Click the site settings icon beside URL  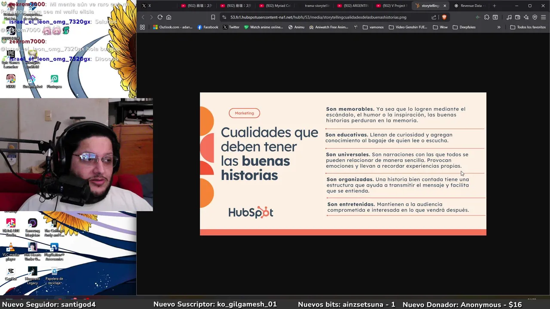pyautogui.click(x=224, y=17)
